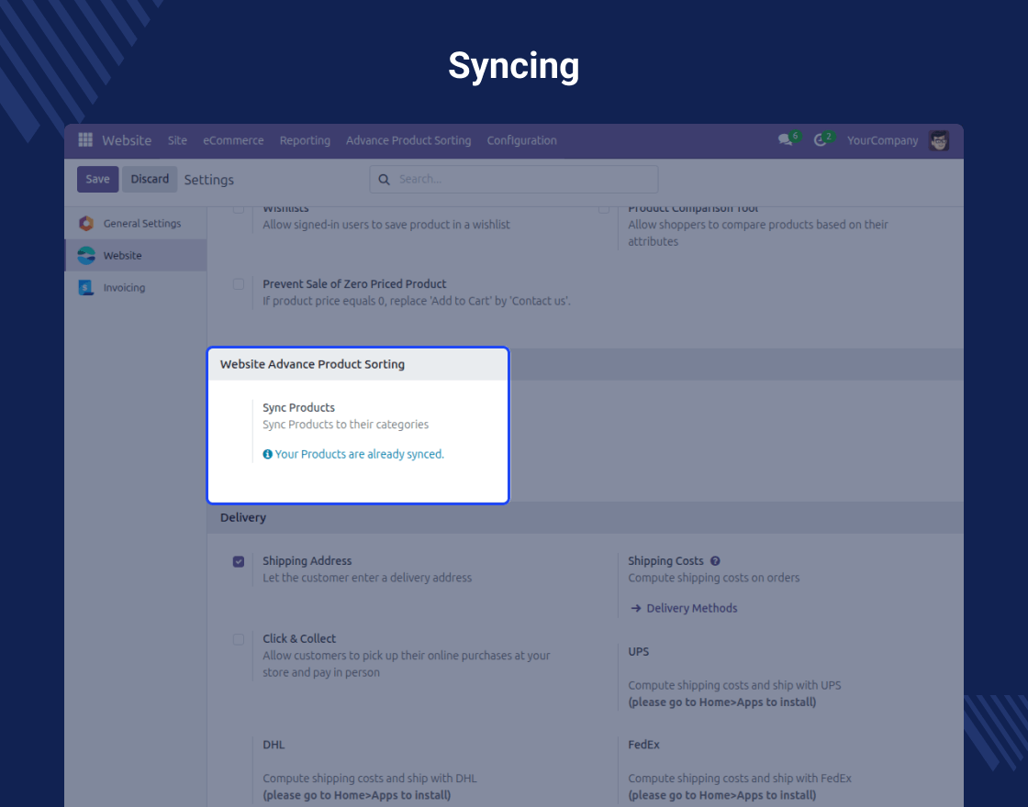Enable Prevent Sale of Zero Priced Product

239,284
